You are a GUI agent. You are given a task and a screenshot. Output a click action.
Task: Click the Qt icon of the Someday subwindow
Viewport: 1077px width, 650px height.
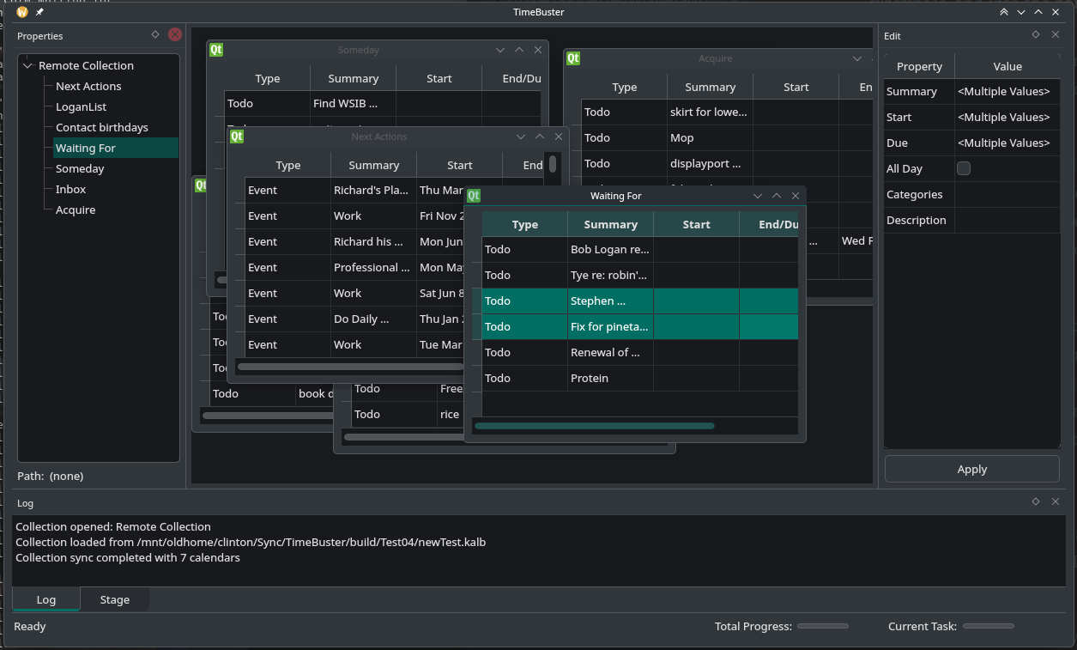(x=216, y=50)
